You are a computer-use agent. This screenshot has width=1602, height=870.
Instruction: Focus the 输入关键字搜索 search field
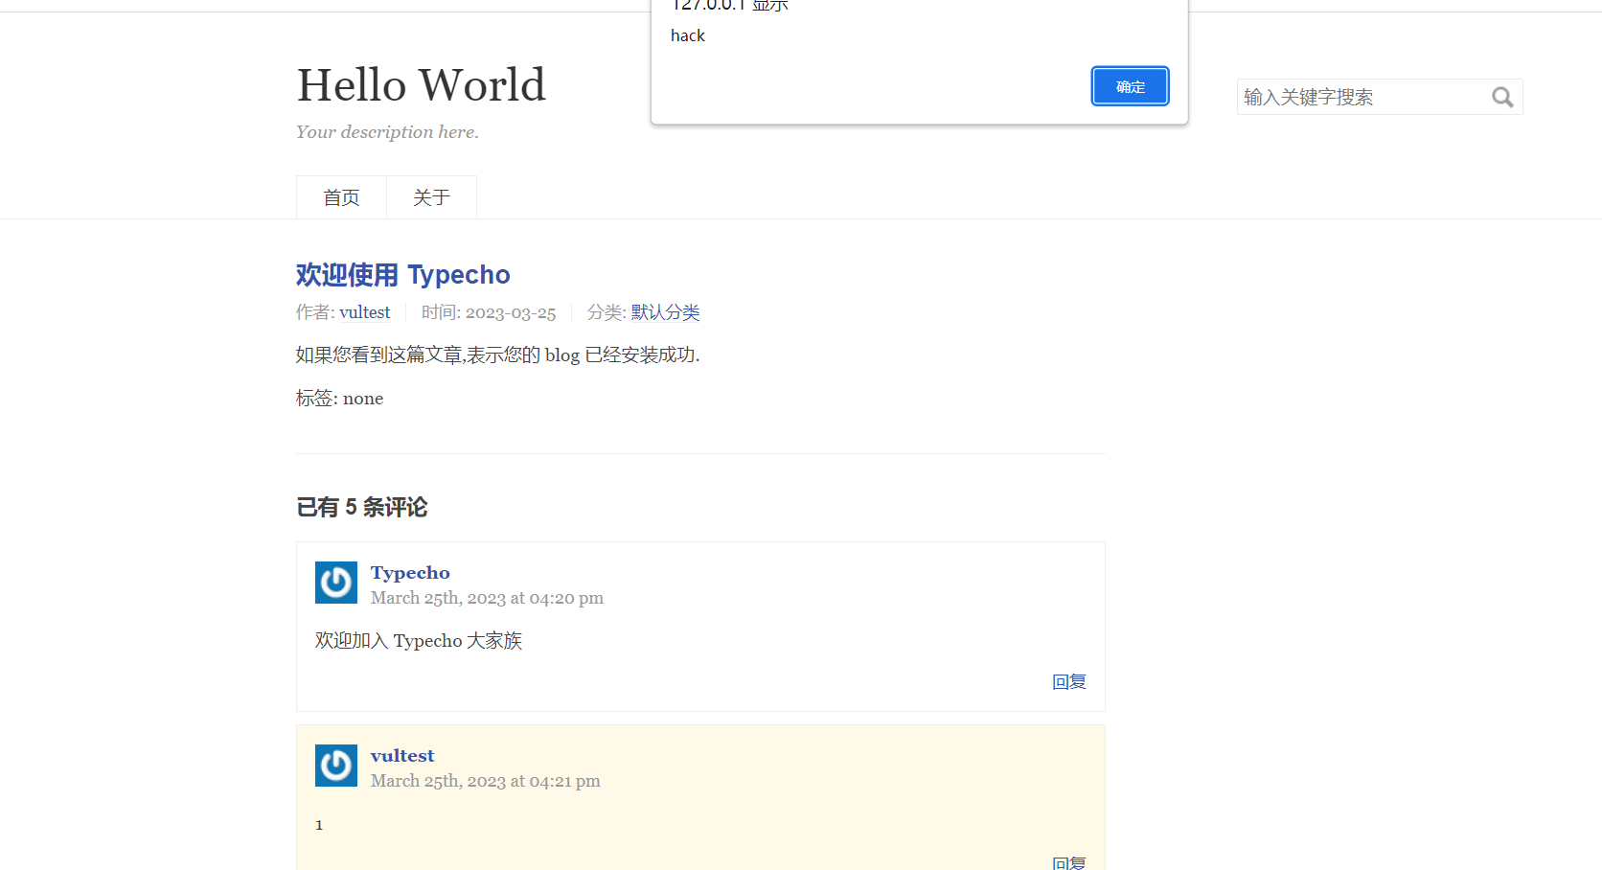coord(1361,97)
